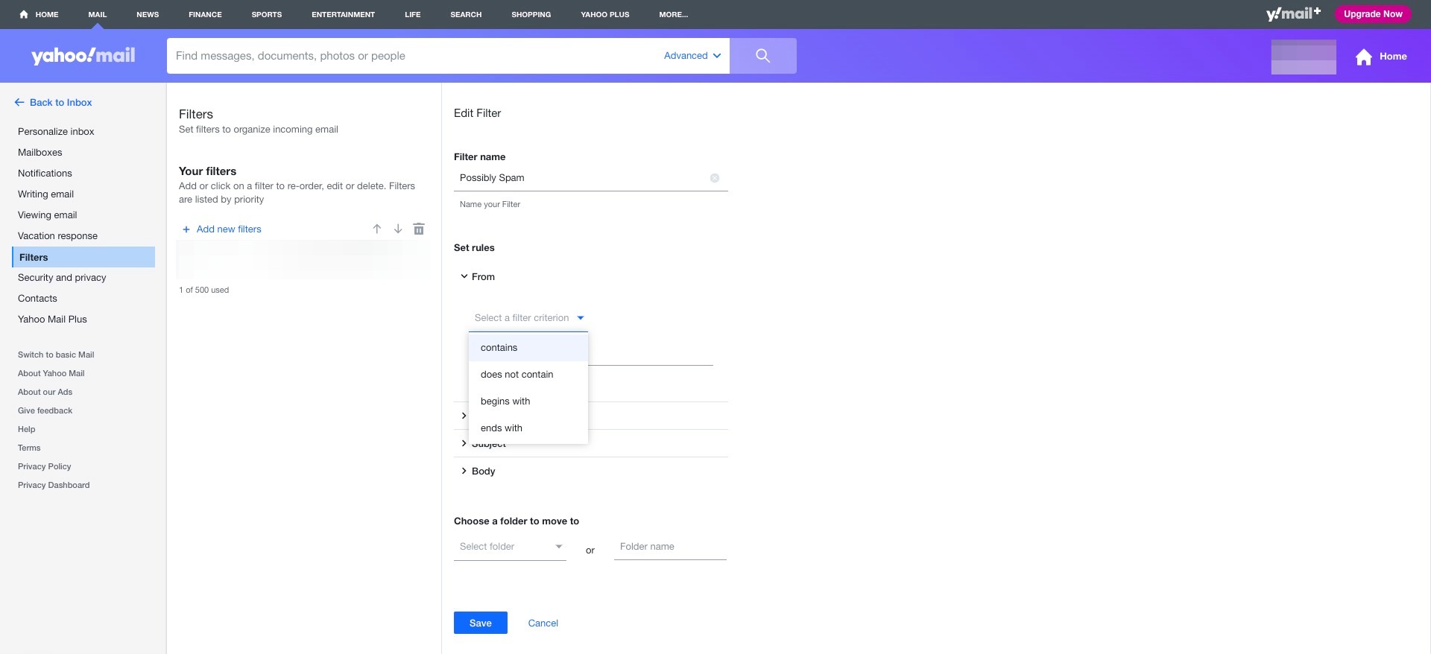Move the filter up with the up arrow
The image size is (1431, 654).
[x=377, y=229]
